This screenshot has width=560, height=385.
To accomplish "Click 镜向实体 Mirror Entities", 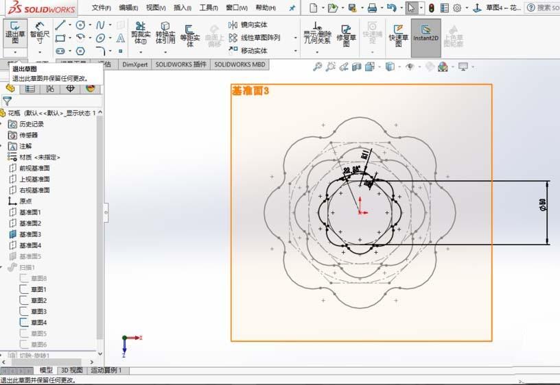I will [248, 25].
